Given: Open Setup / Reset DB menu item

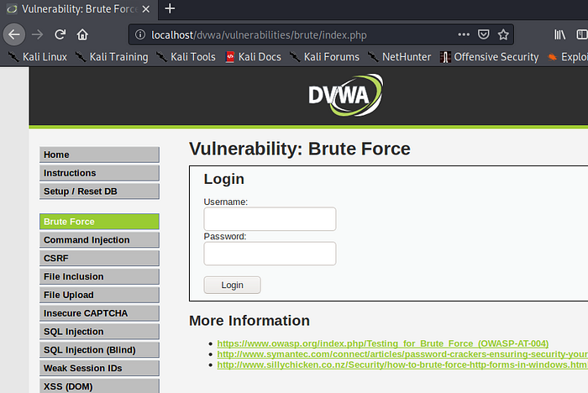Looking at the screenshot, I should [x=99, y=191].
